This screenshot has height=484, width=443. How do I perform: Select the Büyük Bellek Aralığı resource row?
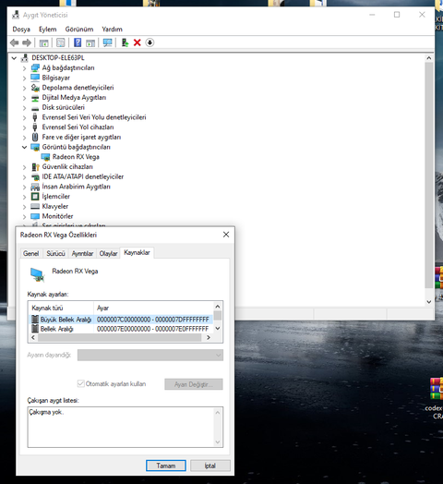pos(121,320)
